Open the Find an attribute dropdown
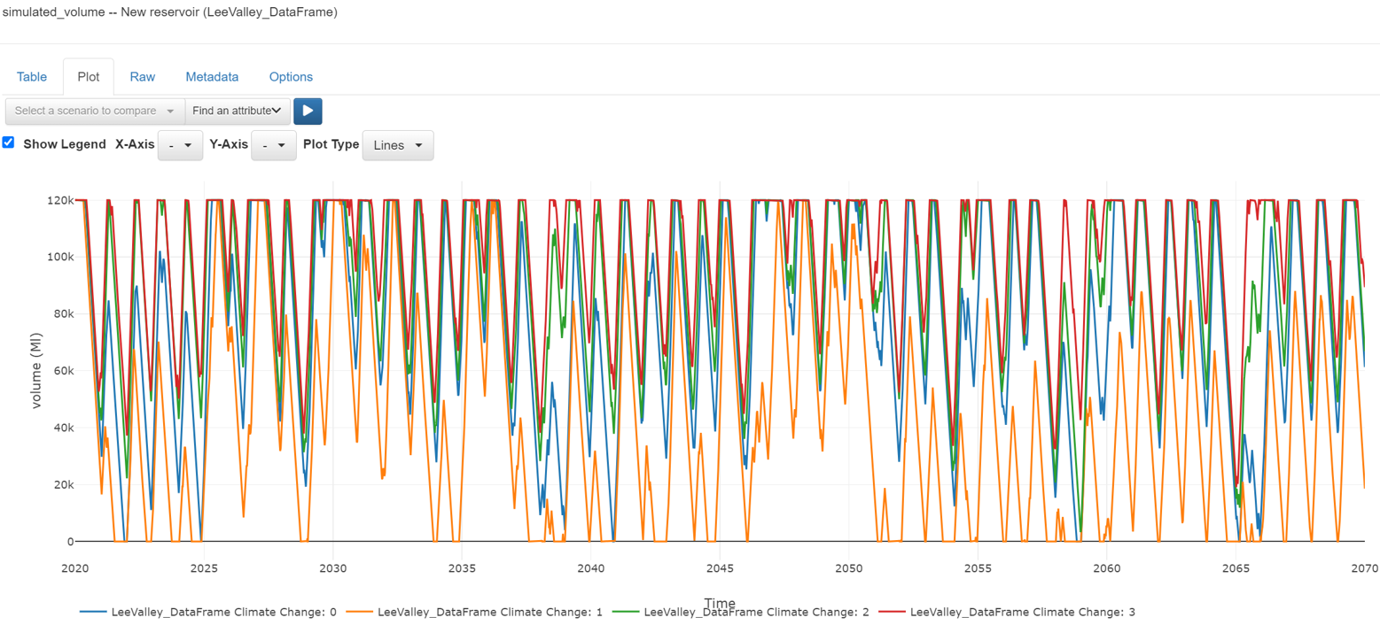The image size is (1388, 633). pos(238,111)
